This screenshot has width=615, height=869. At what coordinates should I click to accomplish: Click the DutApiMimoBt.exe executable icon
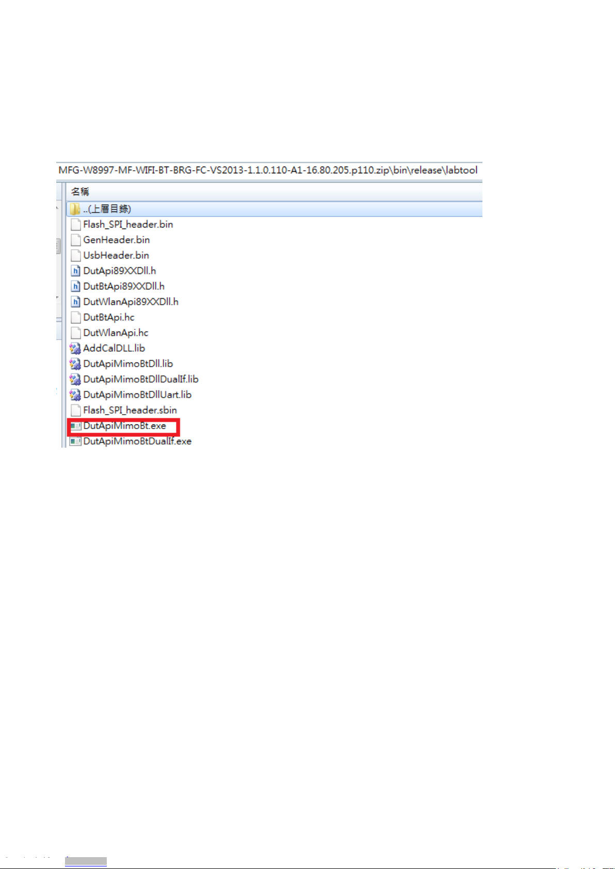click(x=76, y=426)
